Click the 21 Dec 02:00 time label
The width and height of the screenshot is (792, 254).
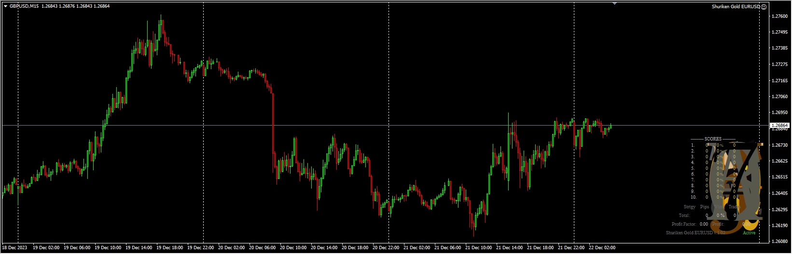(x=417, y=248)
